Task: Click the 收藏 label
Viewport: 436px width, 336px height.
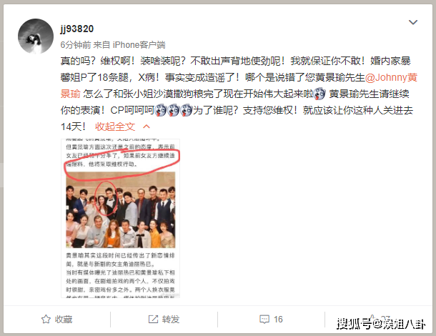Action: tap(64, 320)
